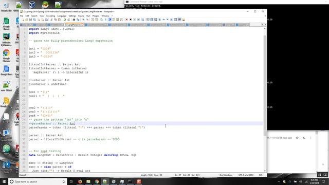Click the taskbar search box
This screenshot has height=185, width=329.
click(38, 181)
